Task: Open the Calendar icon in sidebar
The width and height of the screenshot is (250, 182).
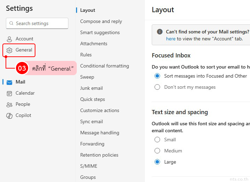Action: [9, 93]
